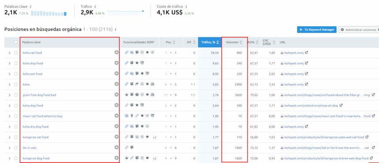Add 'koha dry dog food' via plus icon
Viewport: 379px width, 163px height.
click(x=116, y=127)
